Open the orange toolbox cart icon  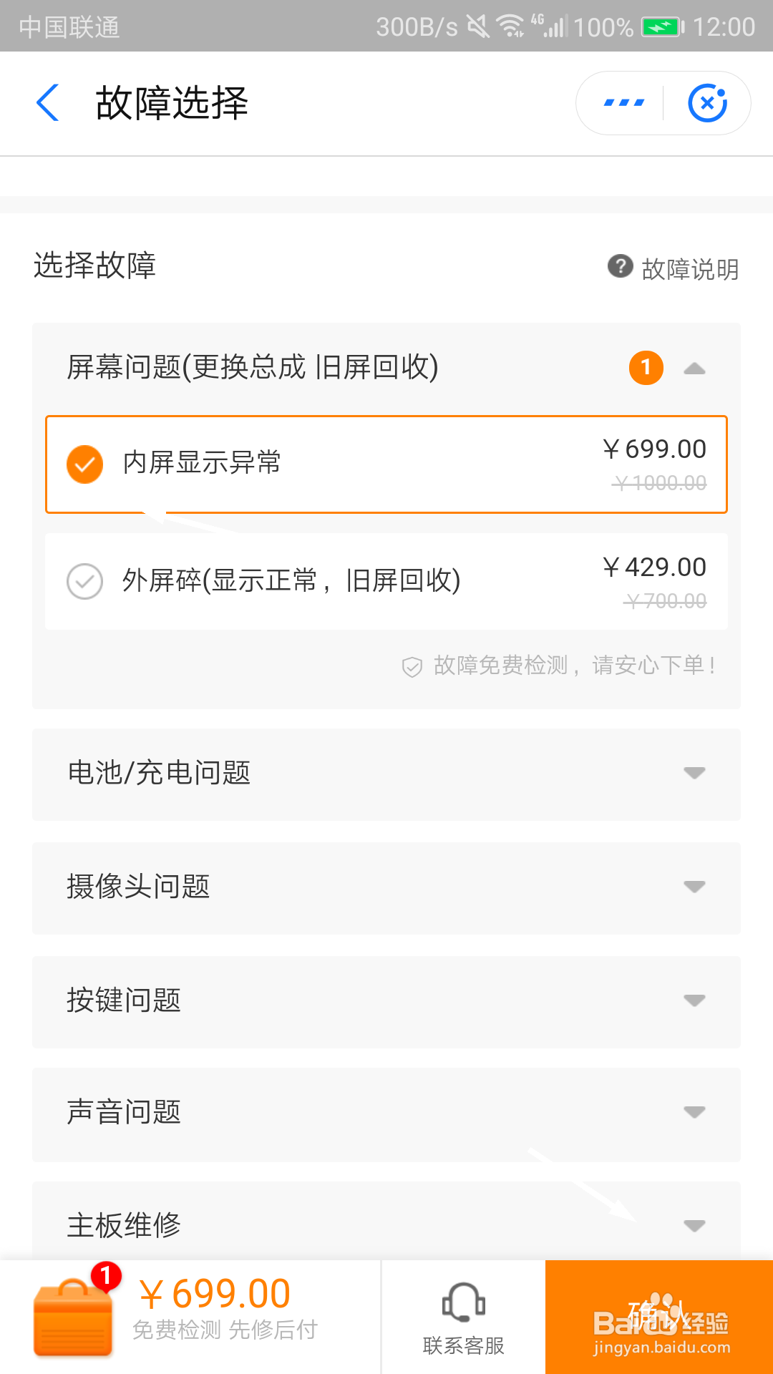(x=73, y=1317)
